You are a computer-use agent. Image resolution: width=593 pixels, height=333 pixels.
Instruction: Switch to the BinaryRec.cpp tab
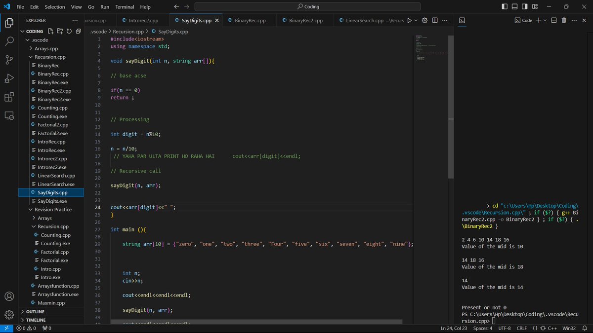click(x=250, y=20)
